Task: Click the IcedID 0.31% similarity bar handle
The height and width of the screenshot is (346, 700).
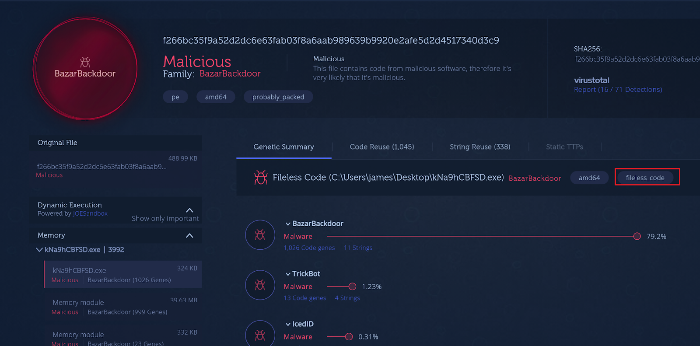Action: 349,337
